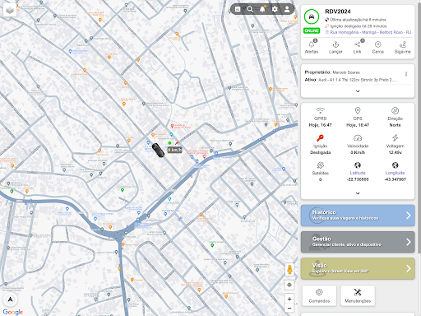
Task: Open user profile icon in toolbar
Action: [287, 9]
